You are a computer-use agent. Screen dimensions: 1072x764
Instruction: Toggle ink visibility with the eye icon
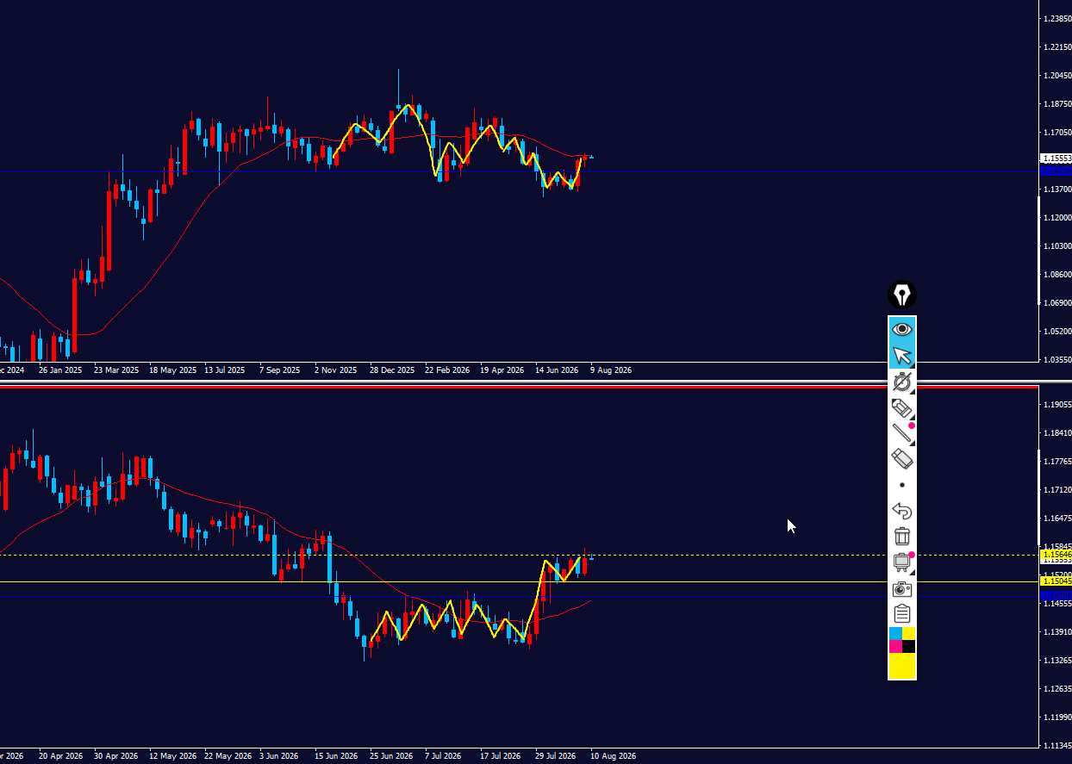(x=902, y=329)
